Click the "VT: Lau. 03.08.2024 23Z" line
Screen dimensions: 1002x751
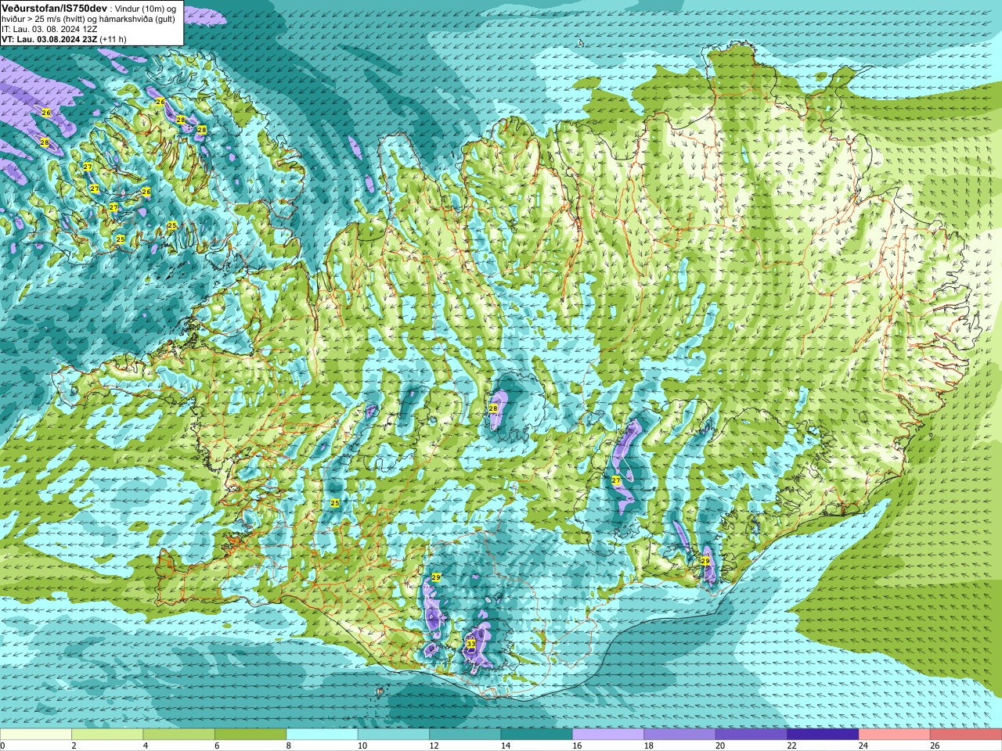point(49,39)
